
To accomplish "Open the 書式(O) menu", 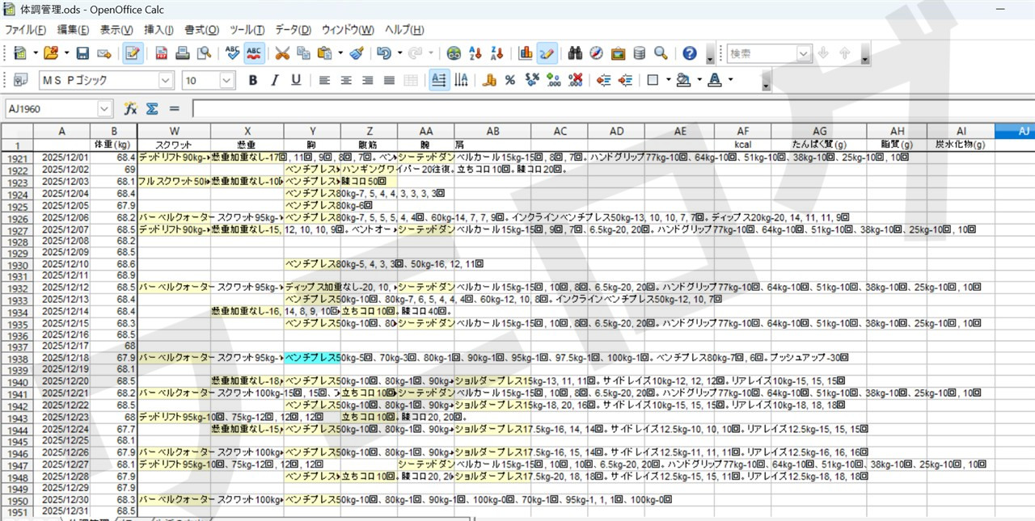I will [201, 30].
